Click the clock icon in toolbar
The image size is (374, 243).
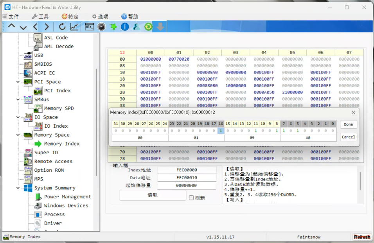pyautogui.click(x=101, y=27)
